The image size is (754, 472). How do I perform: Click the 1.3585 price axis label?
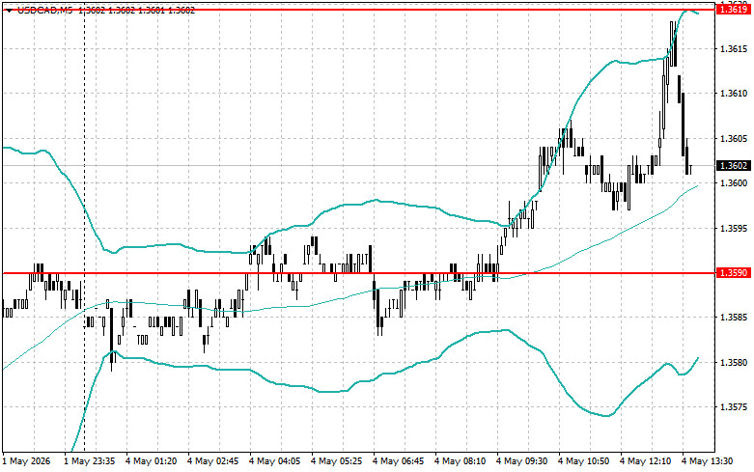point(734,318)
